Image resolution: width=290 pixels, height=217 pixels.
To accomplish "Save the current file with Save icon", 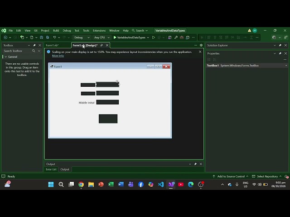I will click(x=41, y=38).
